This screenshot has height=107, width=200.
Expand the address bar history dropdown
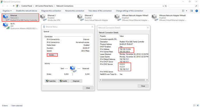tap(163, 6)
